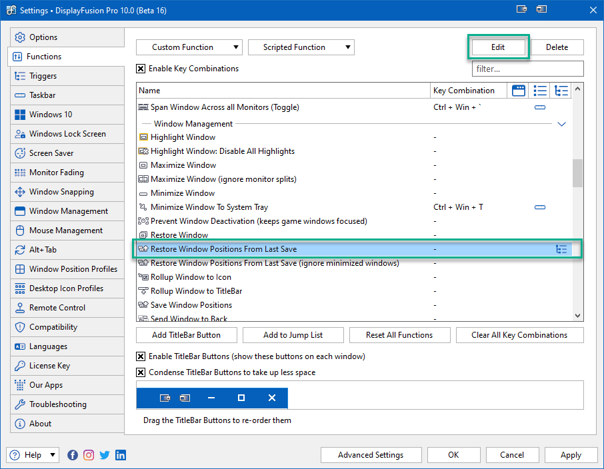Open Desktop Icon Profiles section
This screenshot has width=604, height=469.
67,288
